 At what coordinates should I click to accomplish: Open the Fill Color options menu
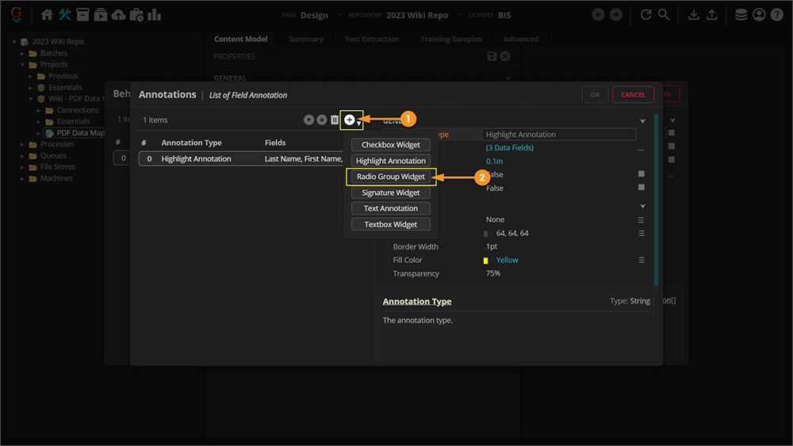click(x=642, y=260)
